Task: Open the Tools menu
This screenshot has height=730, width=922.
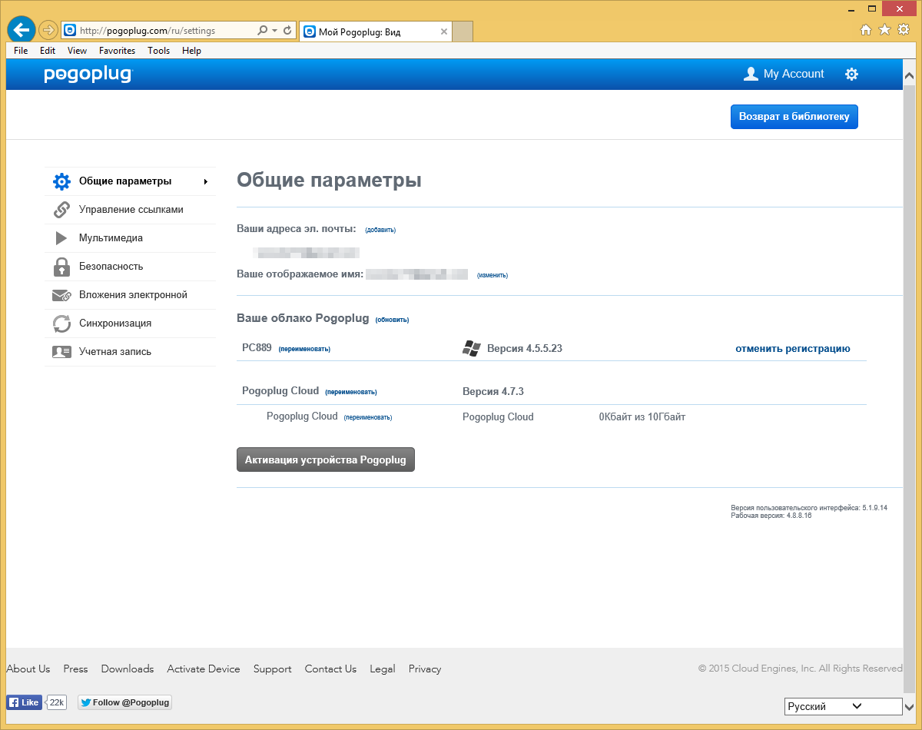Action: tap(158, 51)
